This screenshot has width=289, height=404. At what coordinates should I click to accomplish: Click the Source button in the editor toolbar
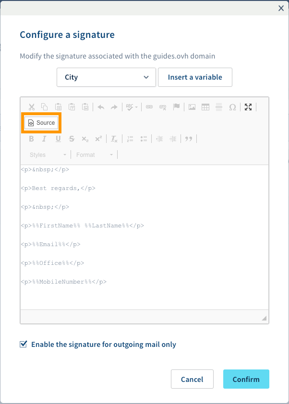(41, 123)
